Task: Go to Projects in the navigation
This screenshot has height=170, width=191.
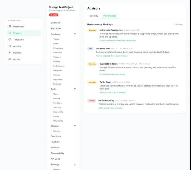Action: pyautogui.click(x=24, y=33)
